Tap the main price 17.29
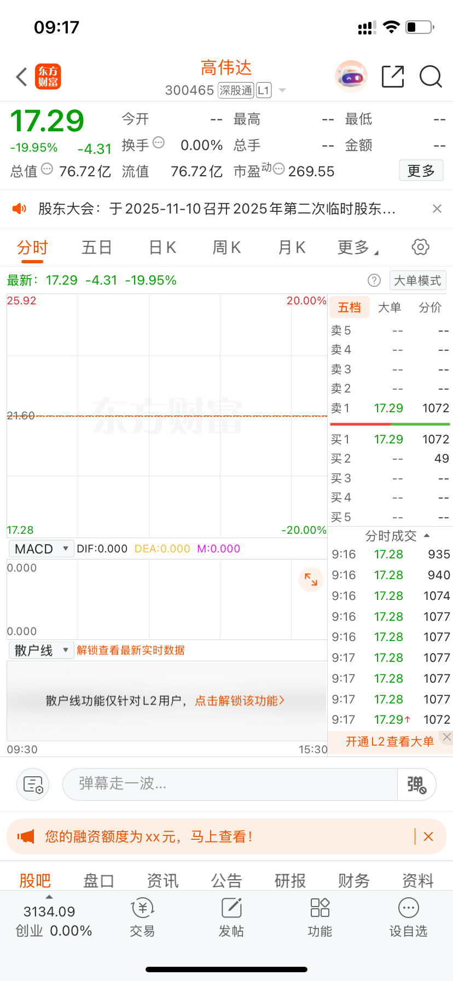This screenshot has width=453, height=981. 47,121
